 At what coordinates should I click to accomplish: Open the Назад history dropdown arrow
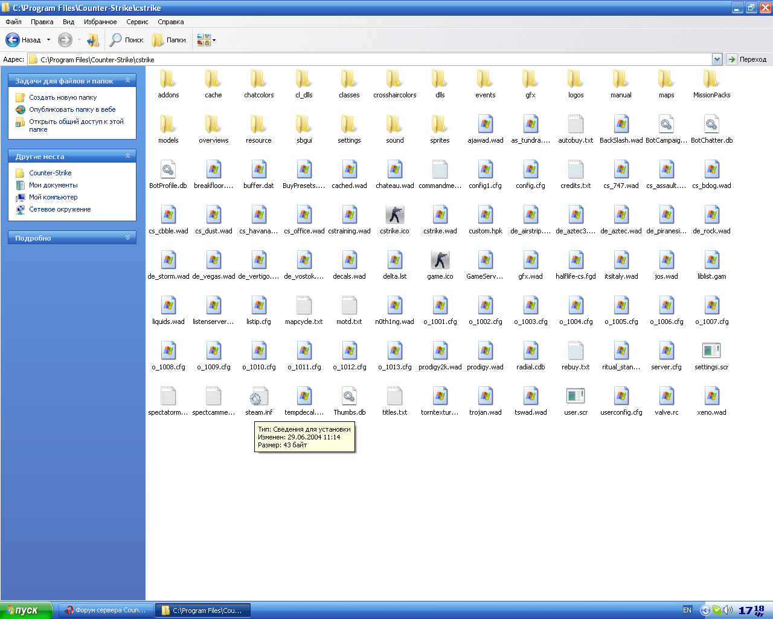pos(49,40)
